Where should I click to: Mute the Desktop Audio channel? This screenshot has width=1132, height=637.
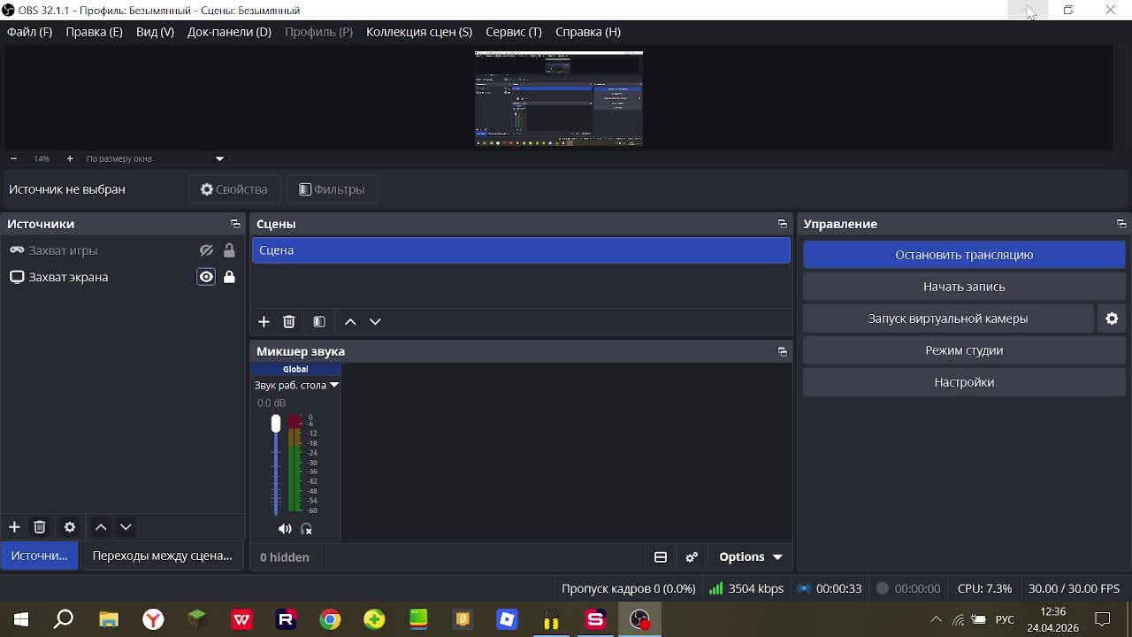(285, 529)
